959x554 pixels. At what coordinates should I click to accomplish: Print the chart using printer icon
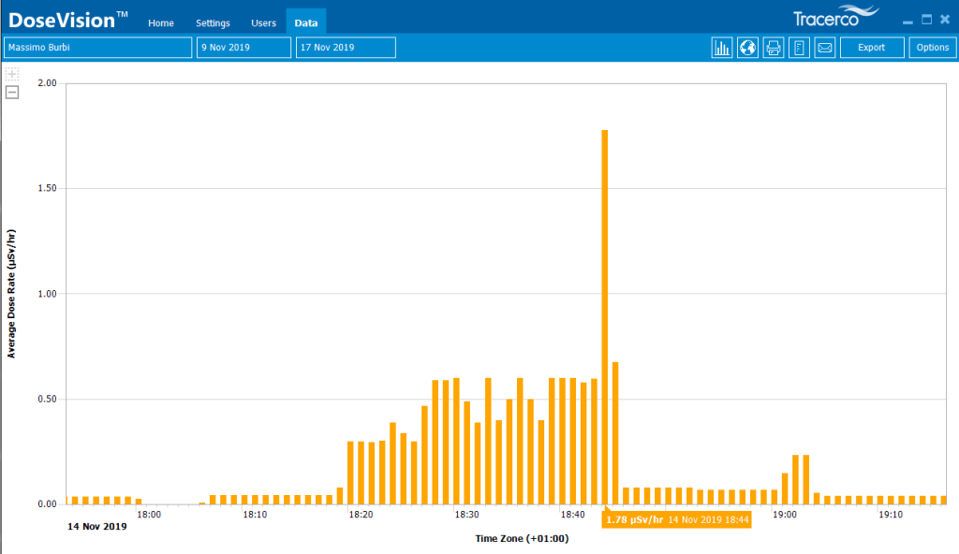tap(774, 48)
